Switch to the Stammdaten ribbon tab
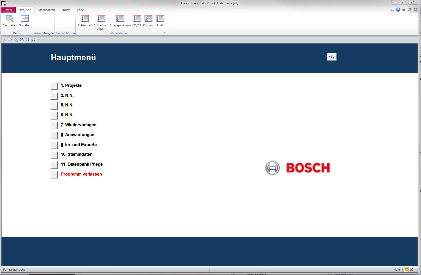 (x=47, y=10)
